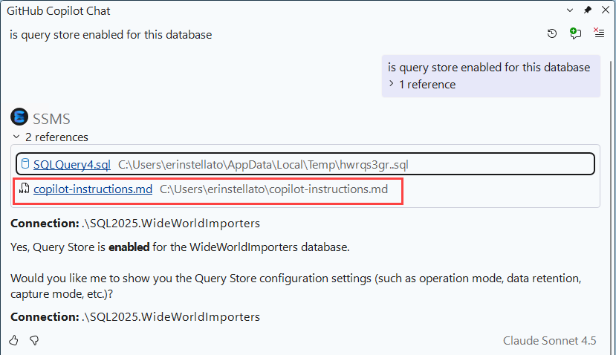Select the user message bubble text
This screenshot has width=616, height=355.
(x=488, y=68)
